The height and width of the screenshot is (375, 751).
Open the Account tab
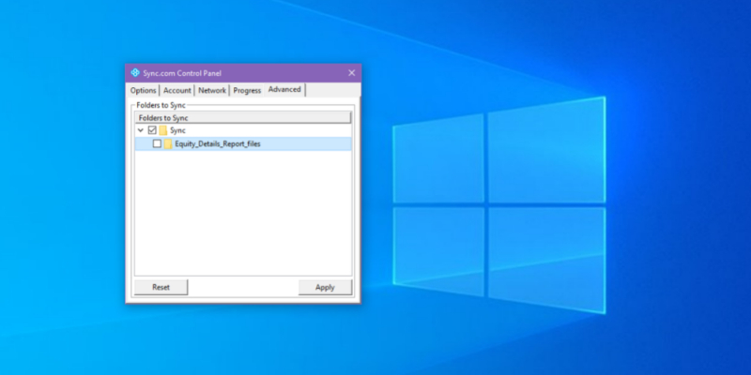(x=177, y=90)
